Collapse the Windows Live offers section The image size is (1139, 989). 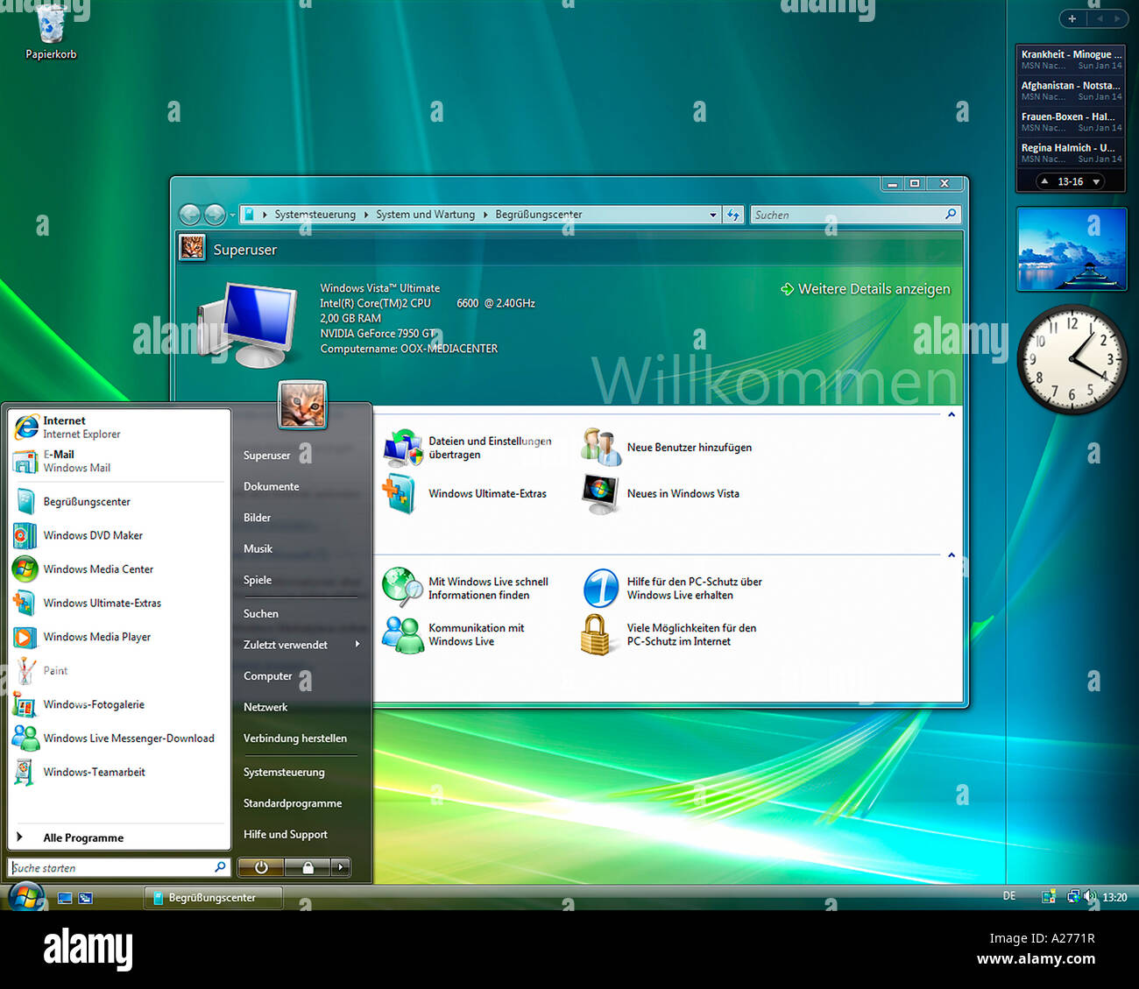[x=952, y=555]
